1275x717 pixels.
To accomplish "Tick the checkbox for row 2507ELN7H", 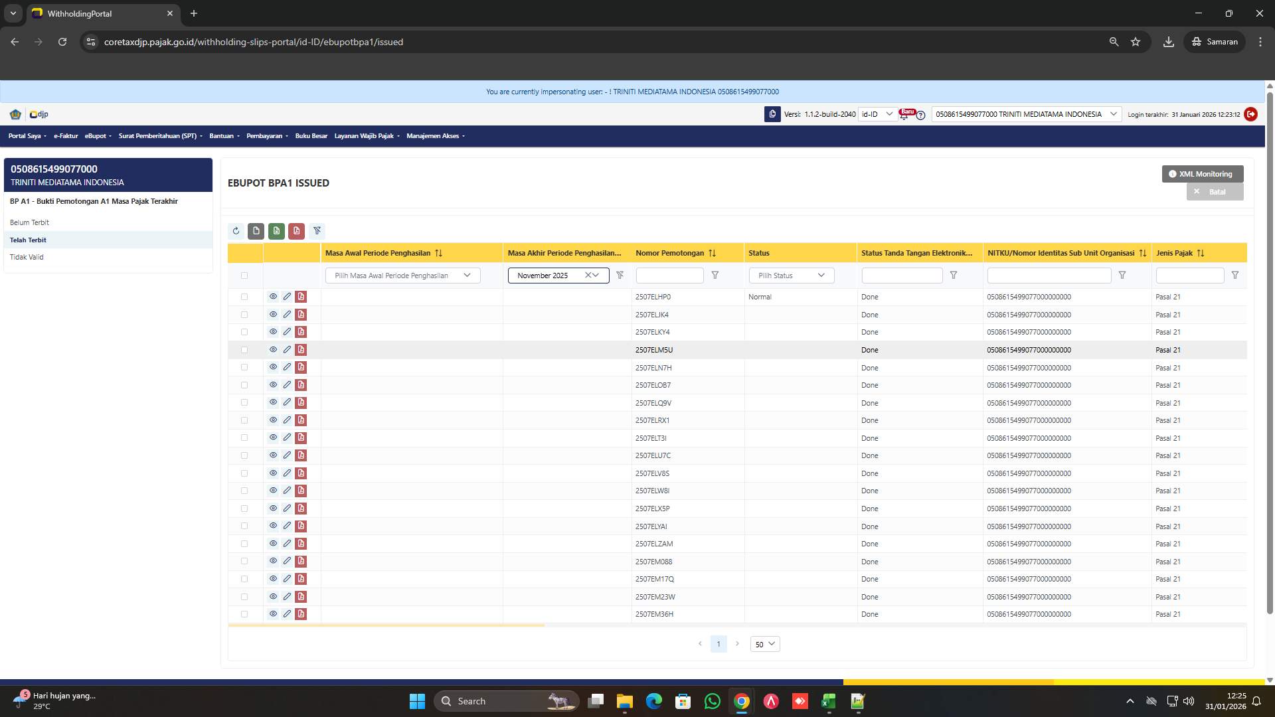I will pyautogui.click(x=244, y=367).
